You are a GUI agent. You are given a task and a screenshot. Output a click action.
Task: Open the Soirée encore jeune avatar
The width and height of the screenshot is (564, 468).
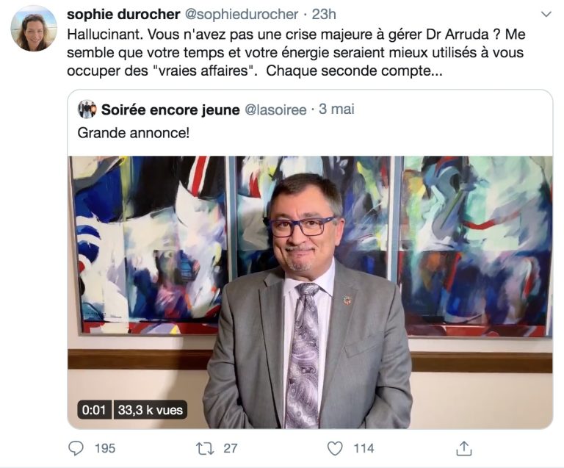pos(87,109)
